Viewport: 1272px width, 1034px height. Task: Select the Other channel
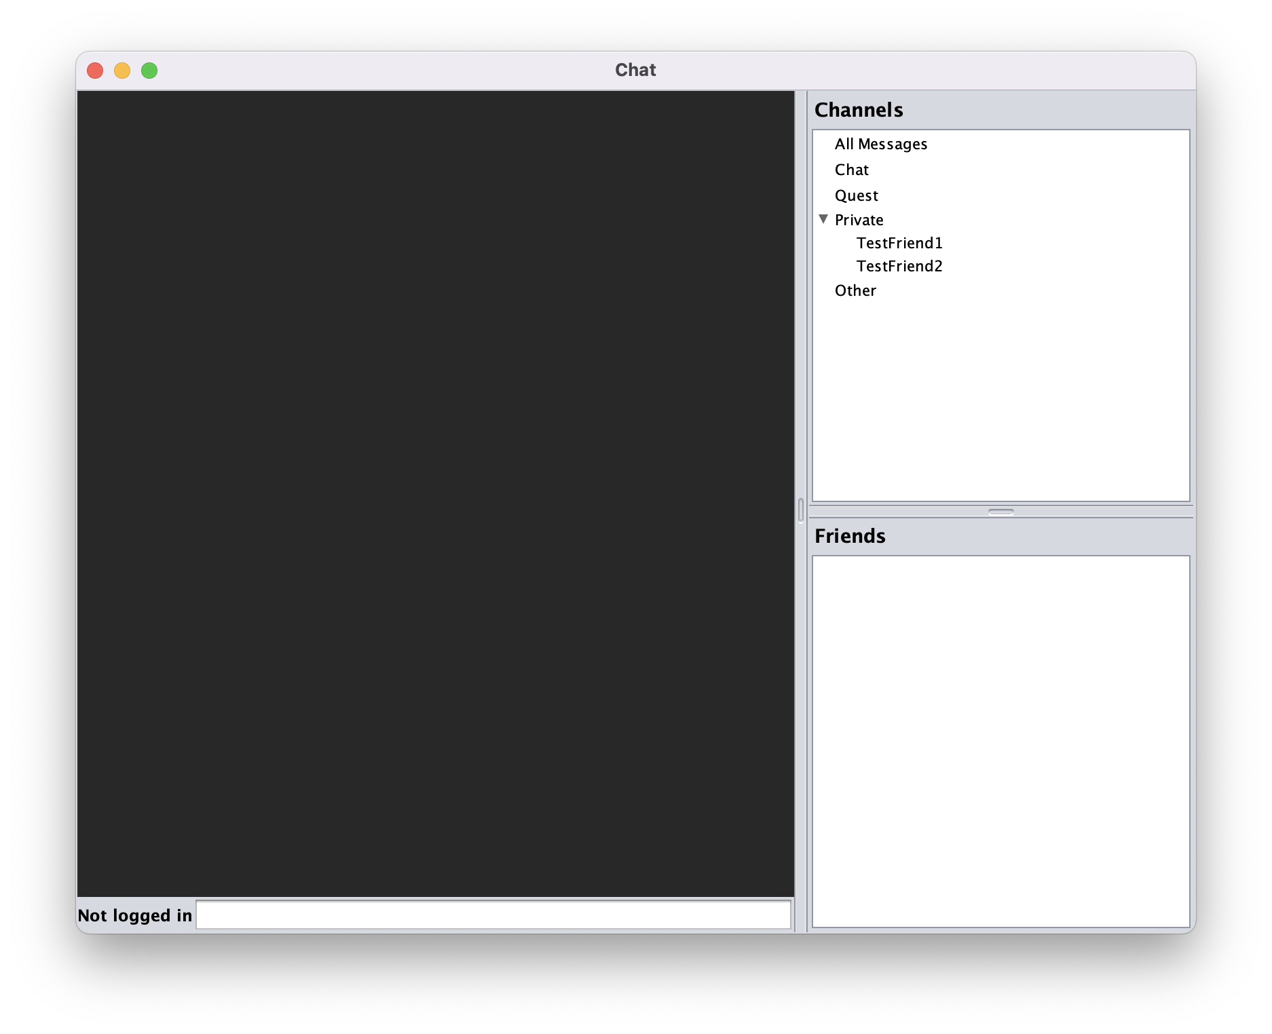tap(855, 290)
